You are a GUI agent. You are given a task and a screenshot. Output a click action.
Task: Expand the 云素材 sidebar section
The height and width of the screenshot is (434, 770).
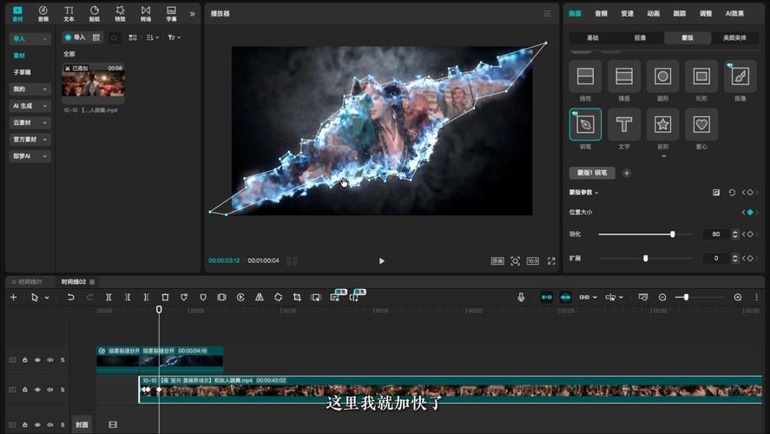tap(44, 122)
